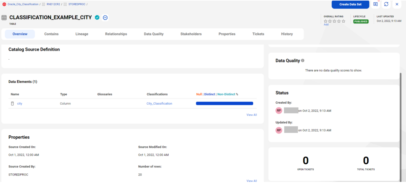Click the Create Data Set button
This screenshot has width=406, height=184.
(x=350, y=4)
